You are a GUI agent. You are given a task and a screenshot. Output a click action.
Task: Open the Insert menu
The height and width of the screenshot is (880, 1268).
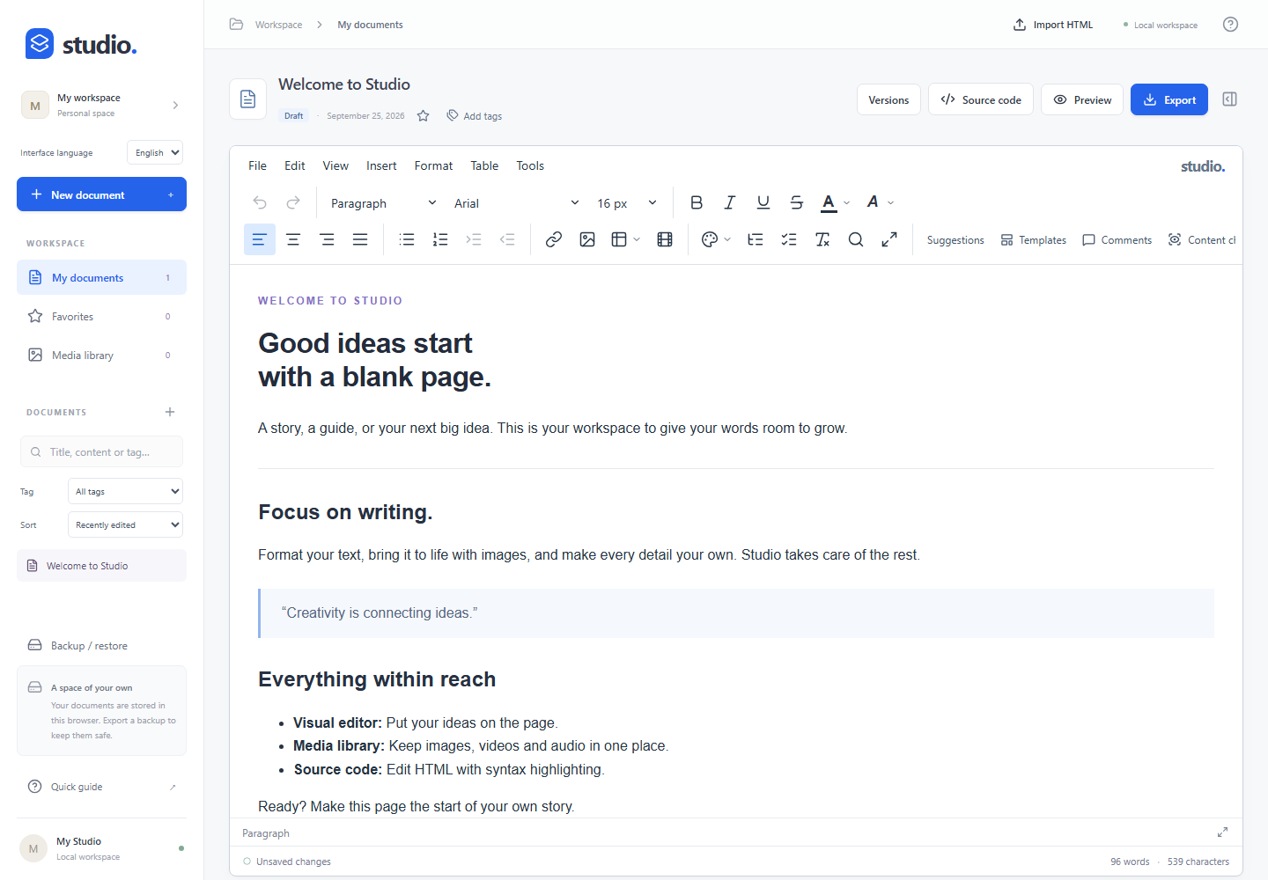381,165
